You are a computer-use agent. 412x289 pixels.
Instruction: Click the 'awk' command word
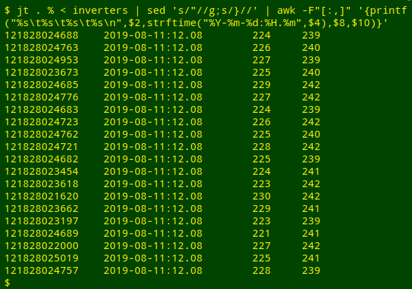pyautogui.click(x=287, y=10)
